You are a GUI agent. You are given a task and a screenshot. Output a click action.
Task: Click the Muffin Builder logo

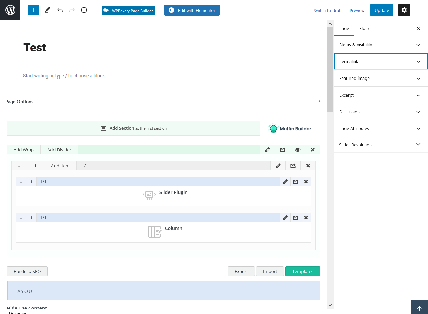pos(290,128)
